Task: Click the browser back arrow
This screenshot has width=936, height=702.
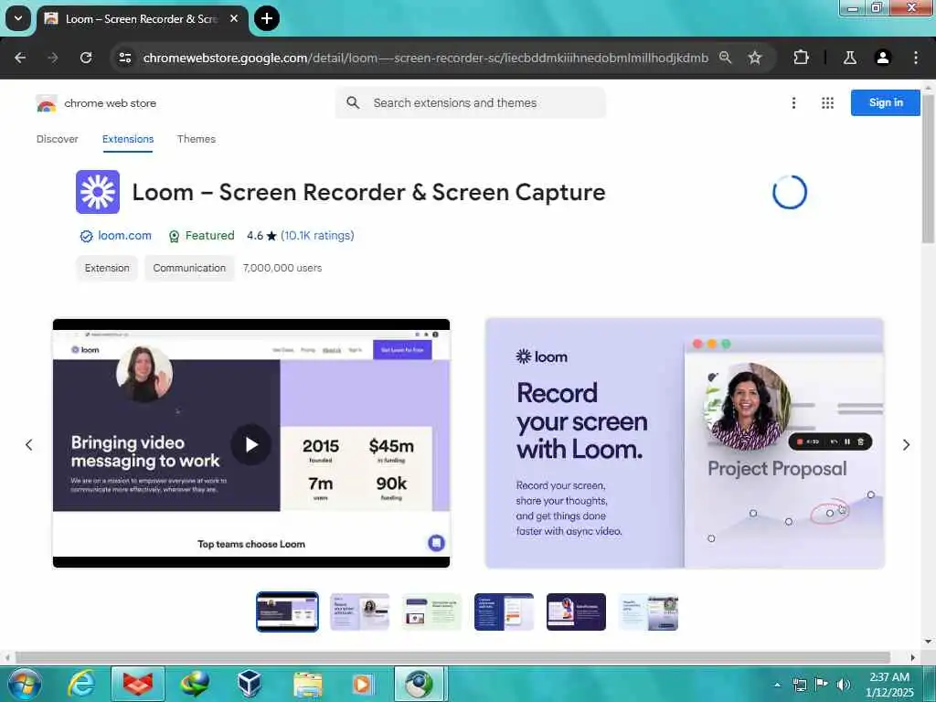Action: click(x=20, y=58)
